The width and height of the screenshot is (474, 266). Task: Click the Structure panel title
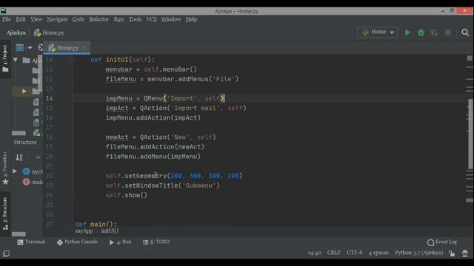(x=25, y=143)
